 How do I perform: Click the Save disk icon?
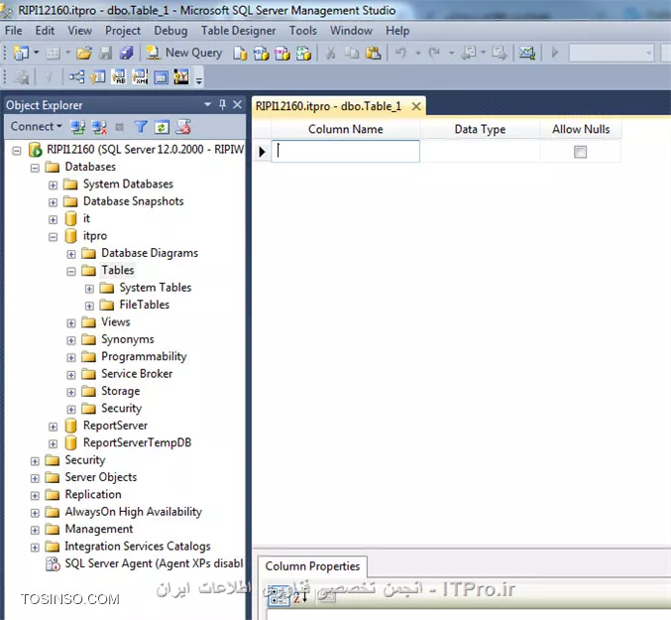click(105, 54)
